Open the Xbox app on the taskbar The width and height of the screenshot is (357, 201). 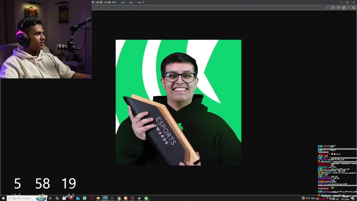(146, 198)
